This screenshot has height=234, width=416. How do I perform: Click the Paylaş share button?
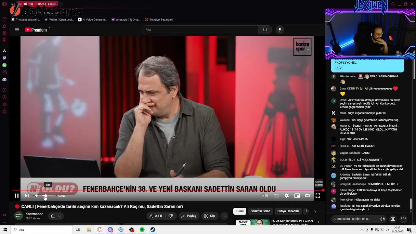point(189,216)
